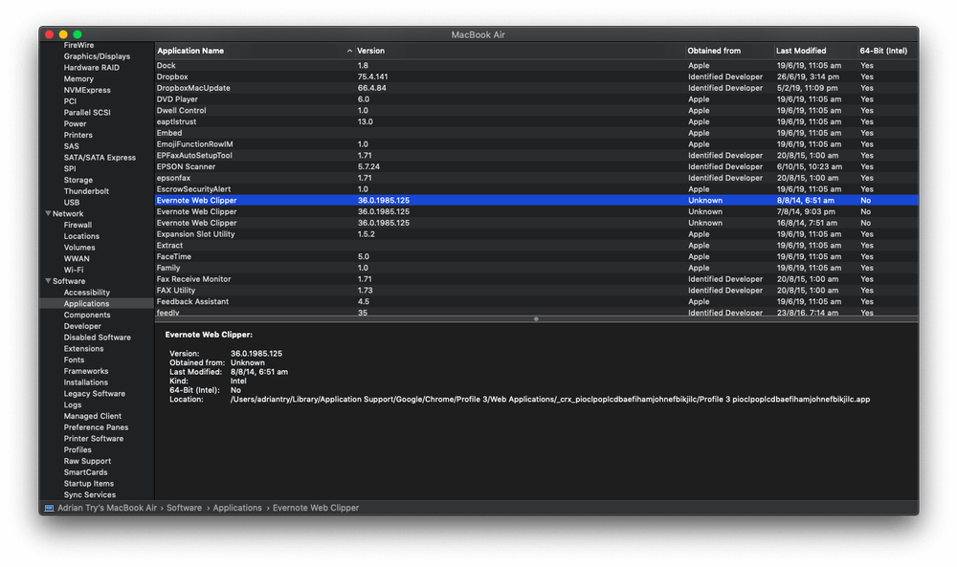
Task: Collapse the Network section triangle
Action: (48, 213)
